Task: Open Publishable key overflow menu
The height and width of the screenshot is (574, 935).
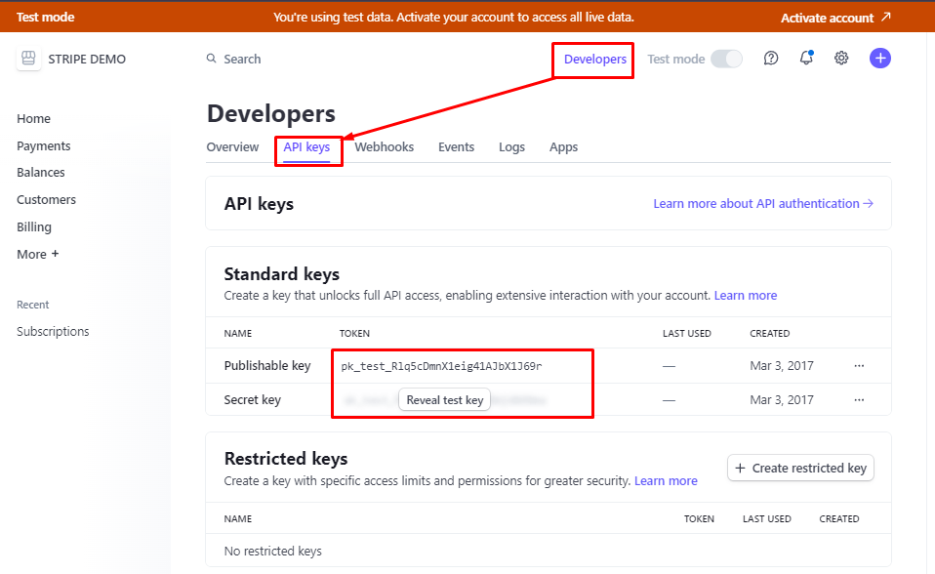Action: [x=859, y=366]
